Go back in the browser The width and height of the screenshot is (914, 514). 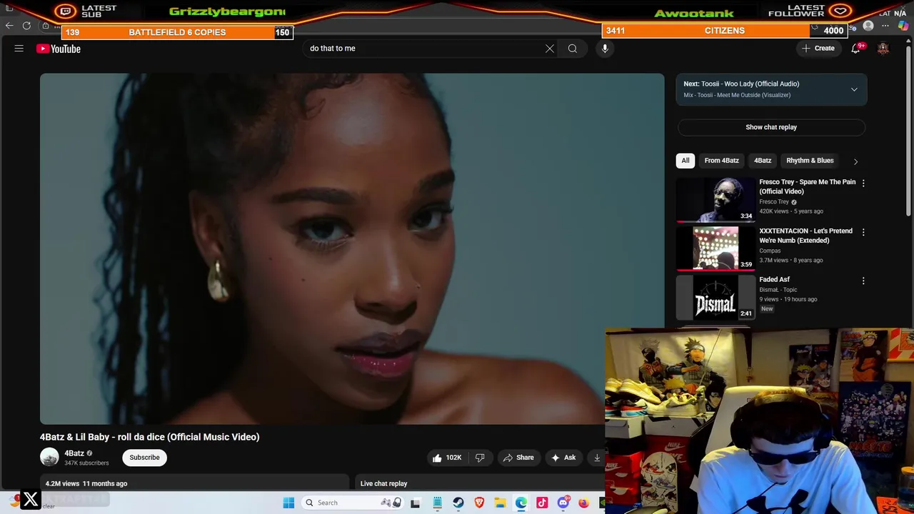(9, 26)
